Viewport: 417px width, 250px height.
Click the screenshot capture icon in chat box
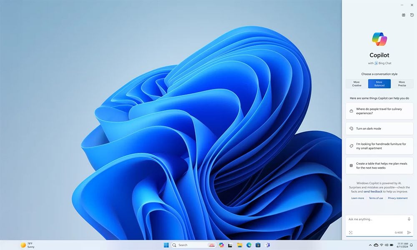351,232
